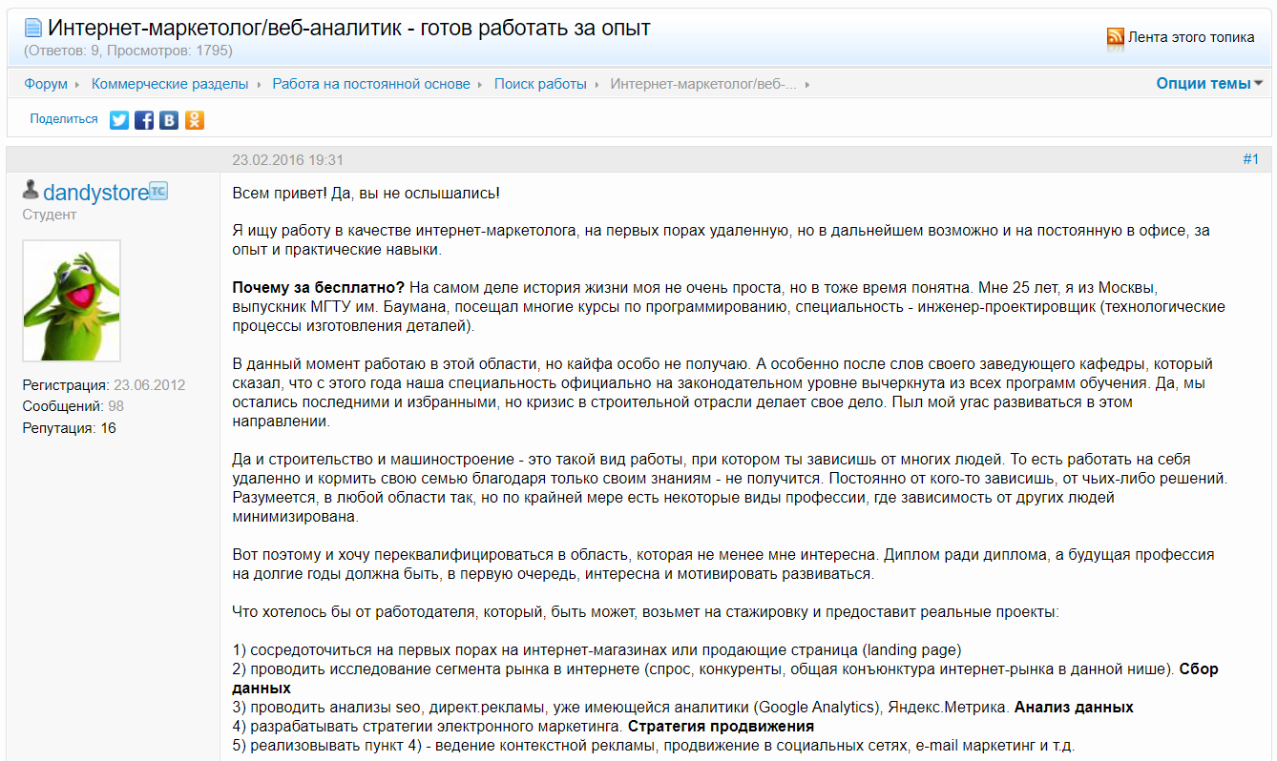Open the Лента этого топика link
The width and height of the screenshot is (1277, 761).
pyautogui.click(x=1191, y=37)
